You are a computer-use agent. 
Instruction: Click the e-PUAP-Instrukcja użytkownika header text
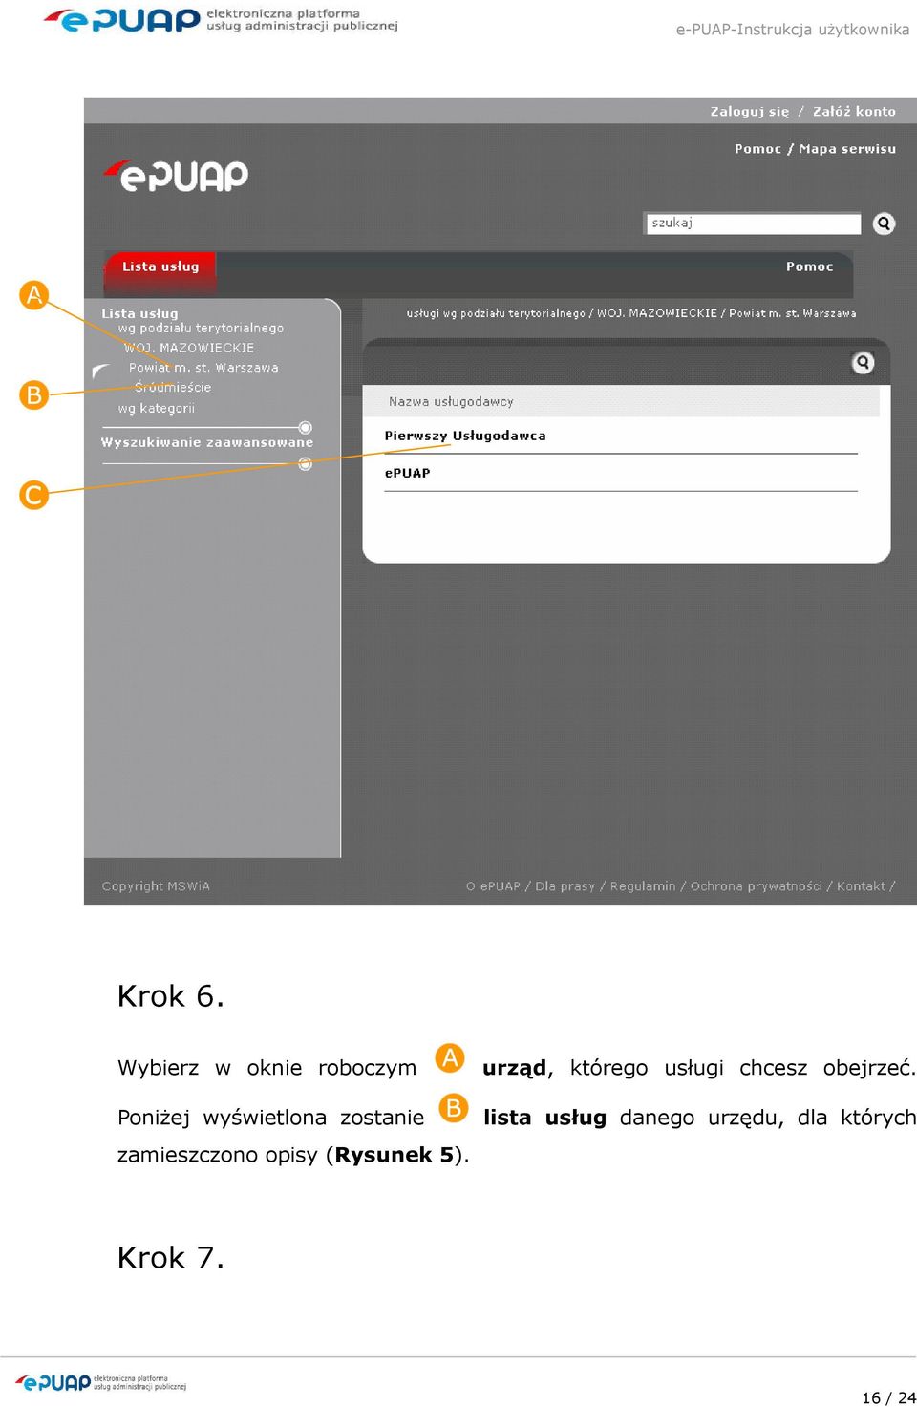click(x=793, y=30)
